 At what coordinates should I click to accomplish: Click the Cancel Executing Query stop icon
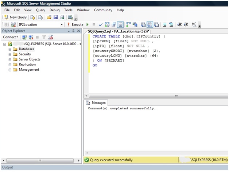94,24
